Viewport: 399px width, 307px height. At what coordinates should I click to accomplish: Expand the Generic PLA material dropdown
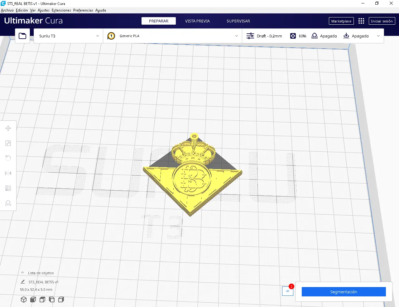pos(173,36)
